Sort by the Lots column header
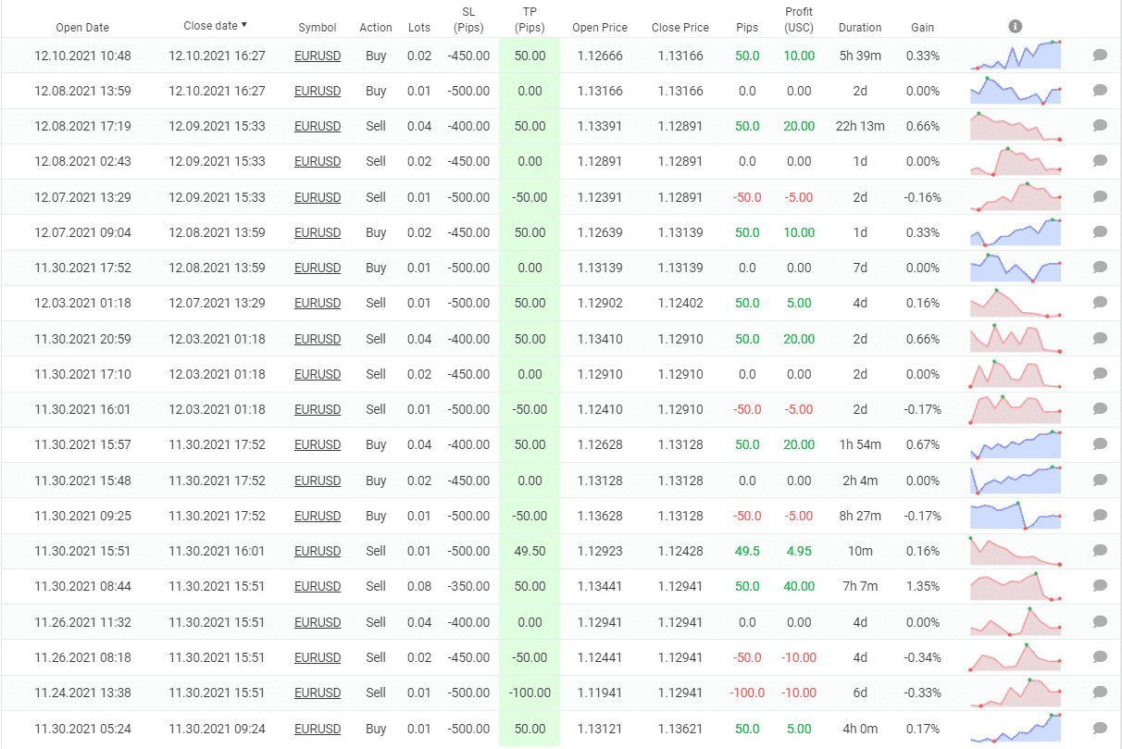The height and width of the screenshot is (749, 1122). pyautogui.click(x=419, y=28)
